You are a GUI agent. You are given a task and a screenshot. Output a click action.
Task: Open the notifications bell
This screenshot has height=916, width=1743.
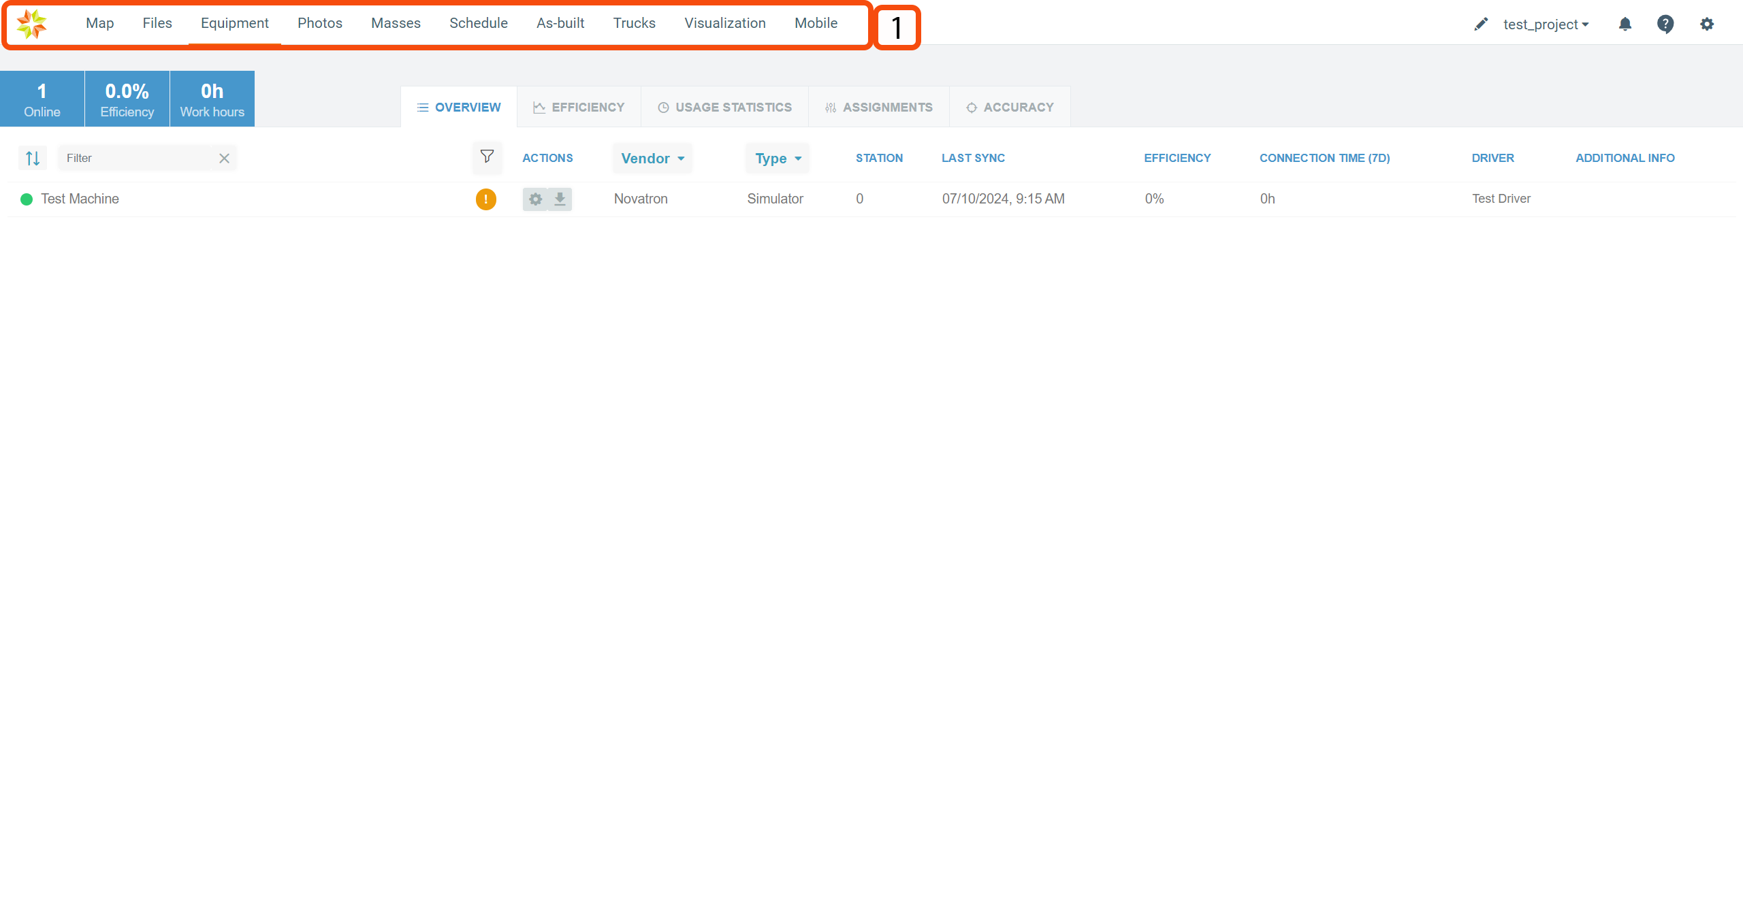pos(1625,24)
